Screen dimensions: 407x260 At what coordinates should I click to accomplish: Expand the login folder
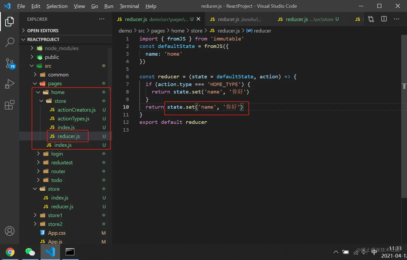click(57, 154)
